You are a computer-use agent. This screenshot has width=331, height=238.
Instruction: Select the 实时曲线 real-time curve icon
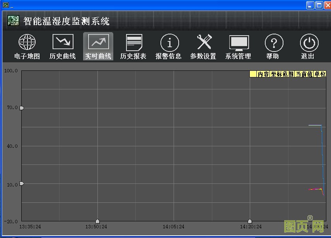[x=98, y=42]
